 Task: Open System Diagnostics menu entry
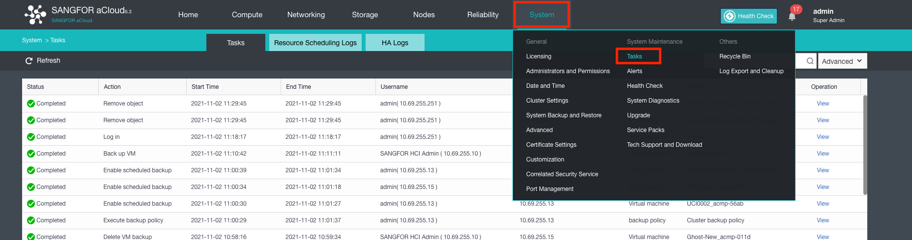[653, 101]
